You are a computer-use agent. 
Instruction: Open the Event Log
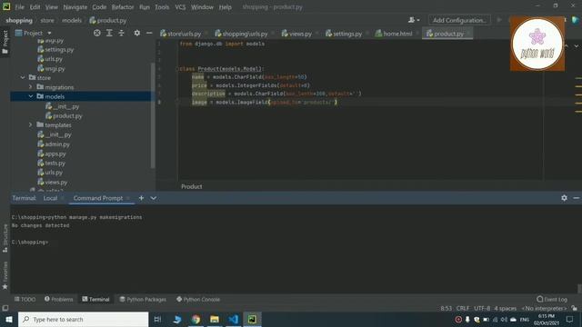552,299
